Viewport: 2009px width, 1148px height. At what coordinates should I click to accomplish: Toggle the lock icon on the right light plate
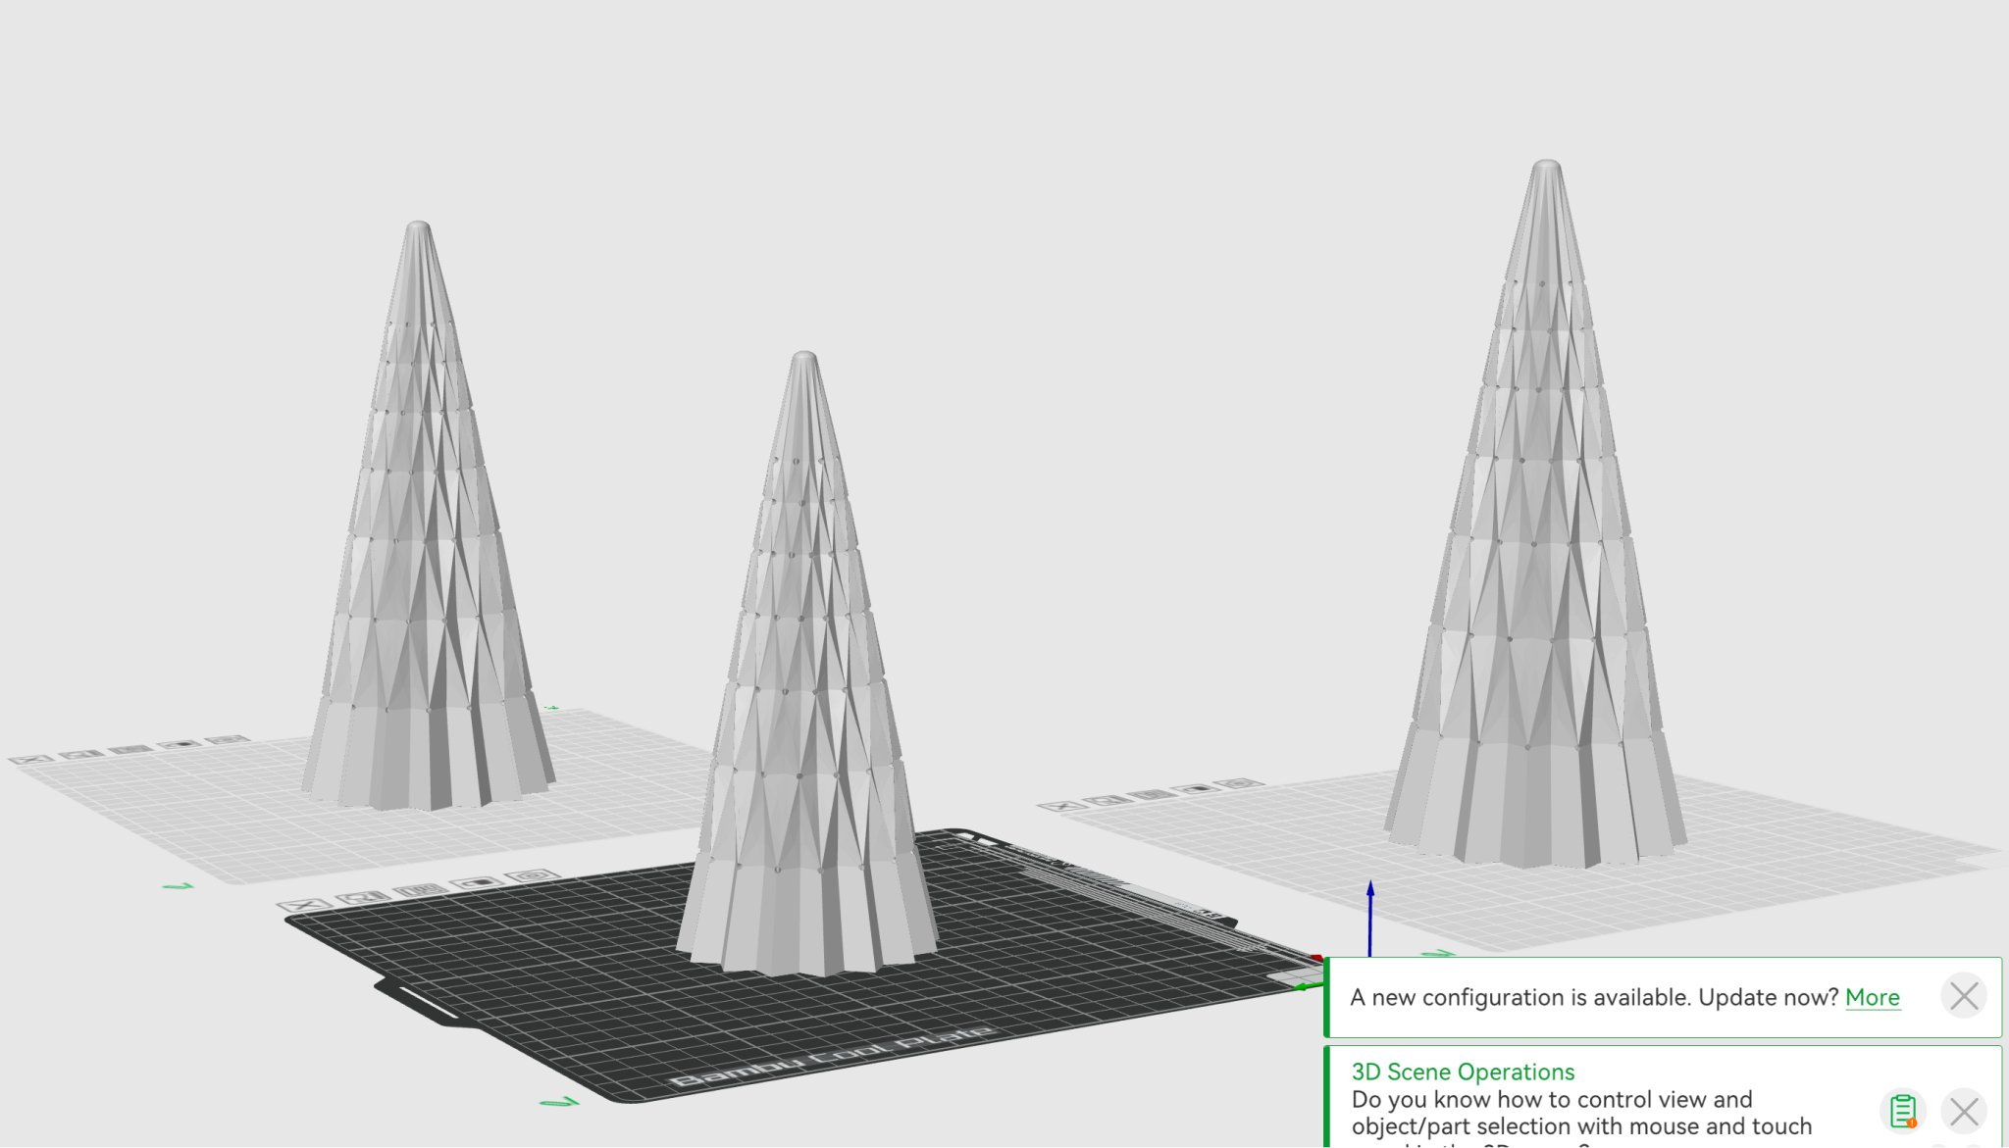point(1197,788)
